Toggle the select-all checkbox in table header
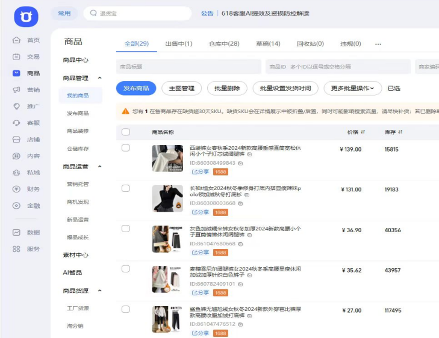Image resolution: width=439 pixels, height=338 pixels. pos(126,132)
